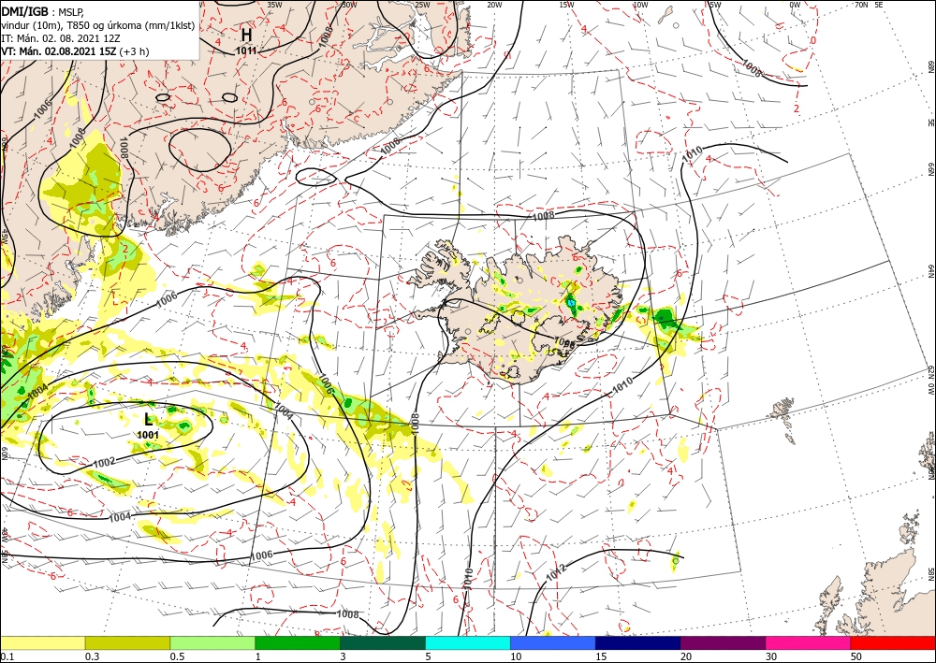The image size is (936, 663).
Task: Click the legend value '20'
Action: tap(686, 656)
